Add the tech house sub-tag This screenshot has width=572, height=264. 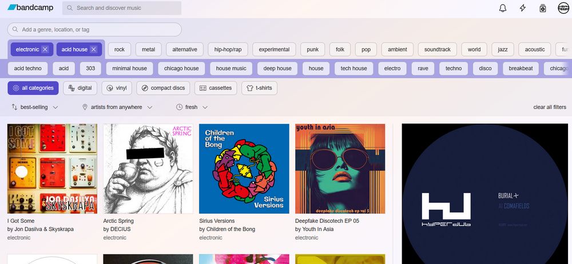click(x=354, y=68)
